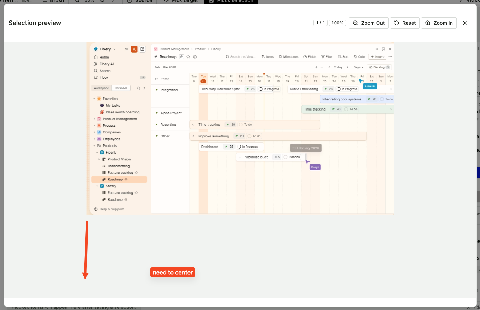Click the compose new entity pencil icon
480x310 pixels.
(142, 49)
